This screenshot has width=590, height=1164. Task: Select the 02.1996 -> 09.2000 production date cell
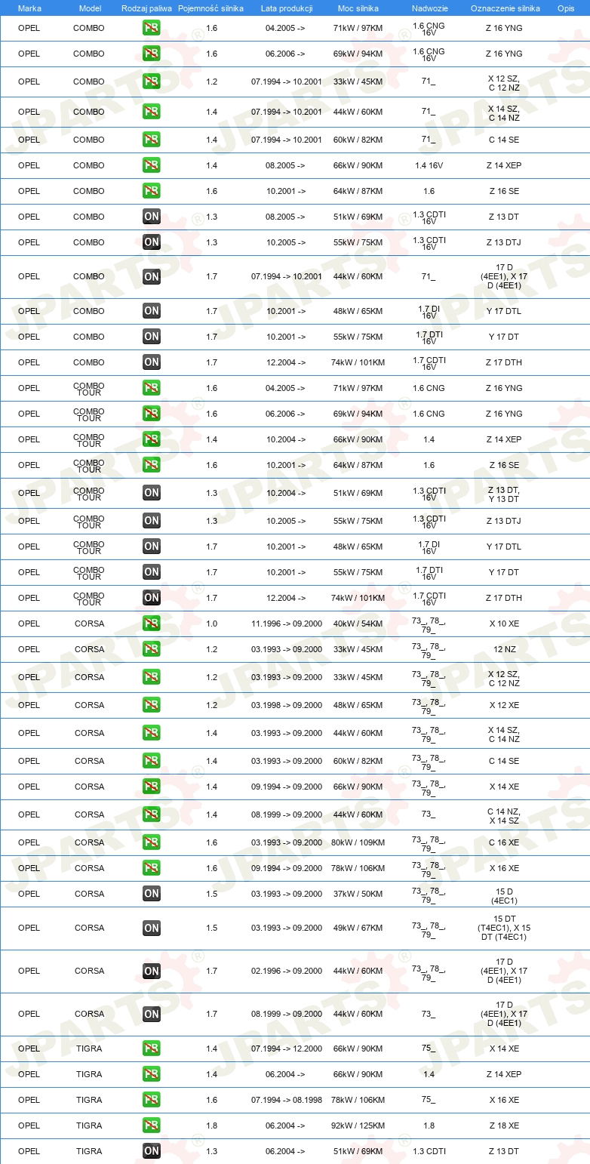click(x=287, y=971)
